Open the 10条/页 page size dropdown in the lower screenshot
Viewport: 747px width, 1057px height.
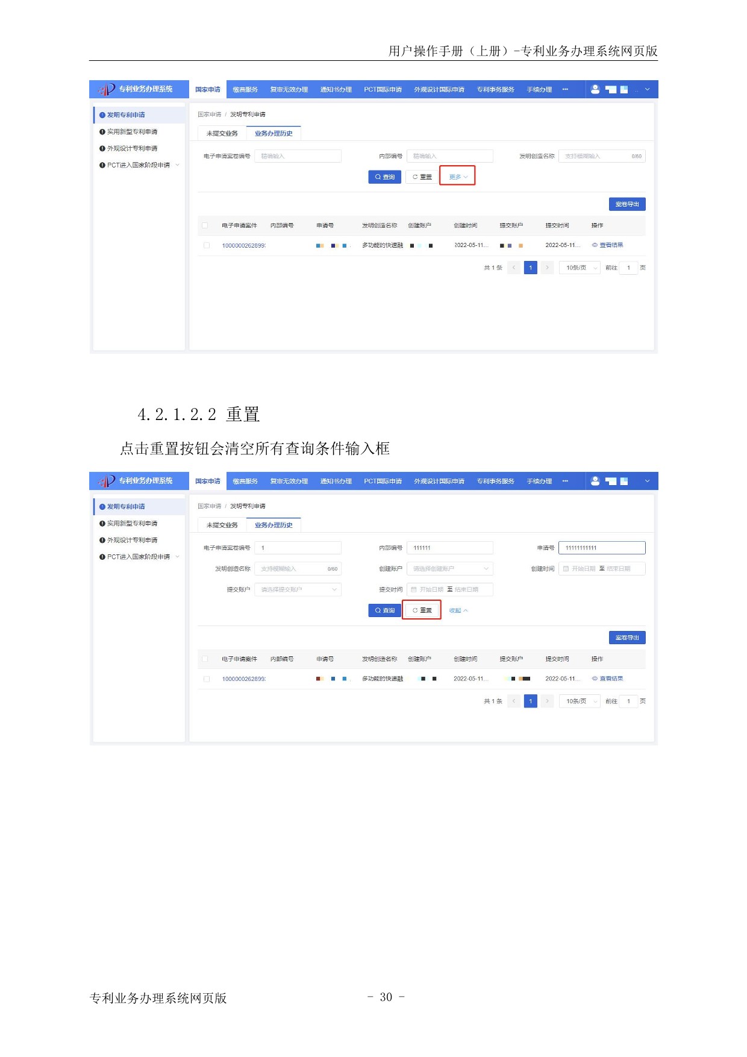(x=580, y=701)
